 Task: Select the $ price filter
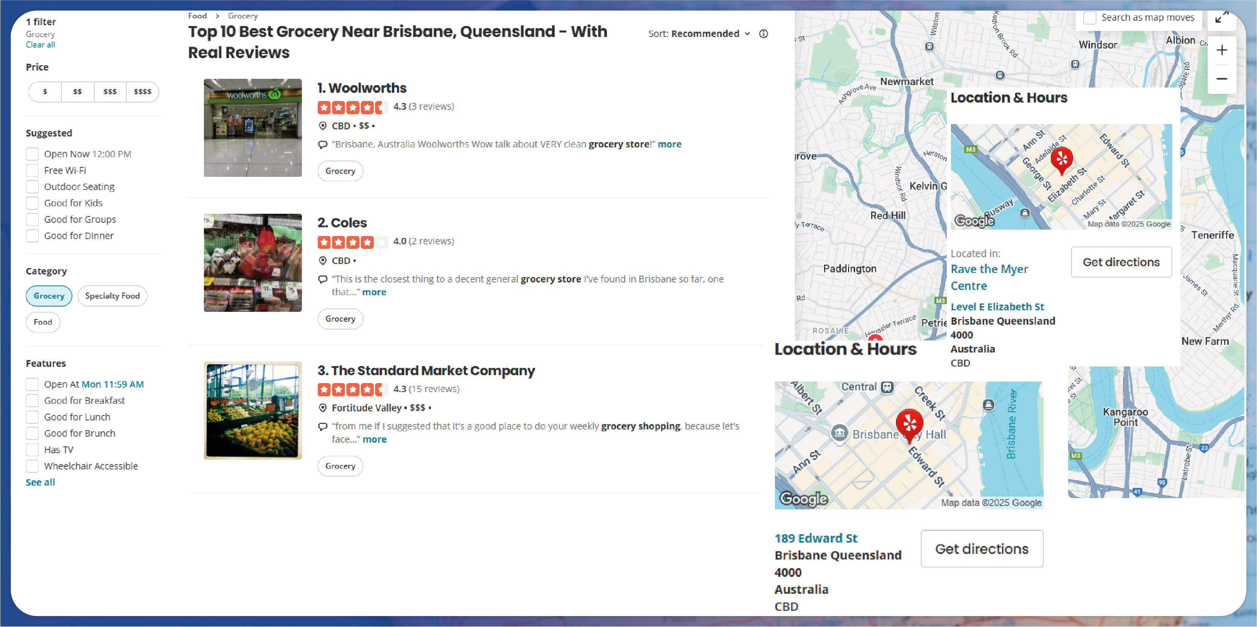pos(45,92)
